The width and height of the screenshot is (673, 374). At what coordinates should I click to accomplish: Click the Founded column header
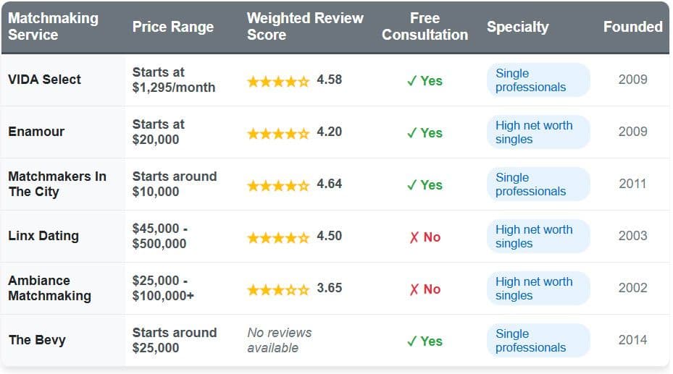click(632, 27)
